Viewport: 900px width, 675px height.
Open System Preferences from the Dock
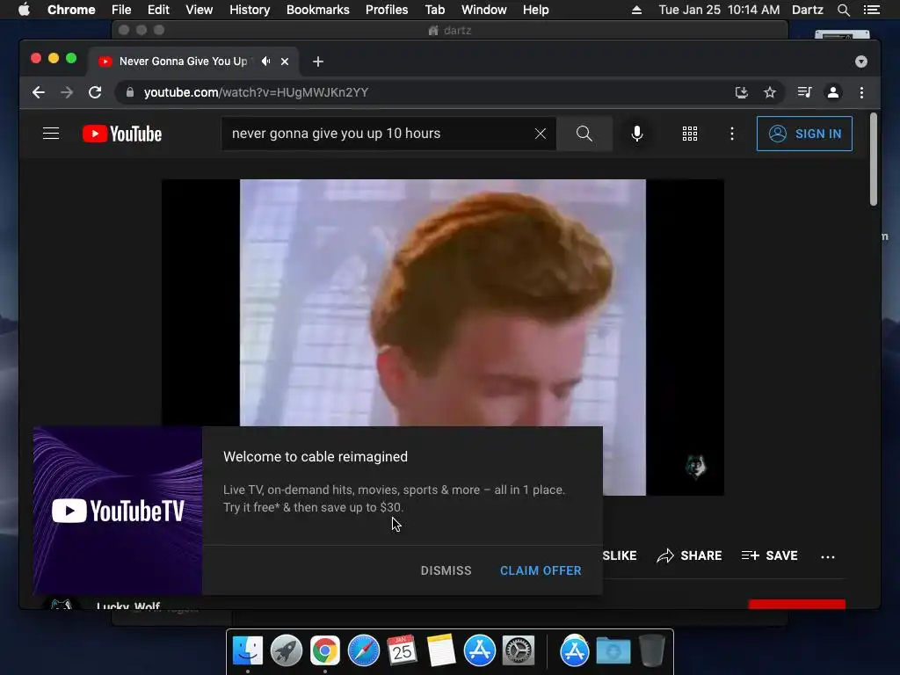[519, 651]
